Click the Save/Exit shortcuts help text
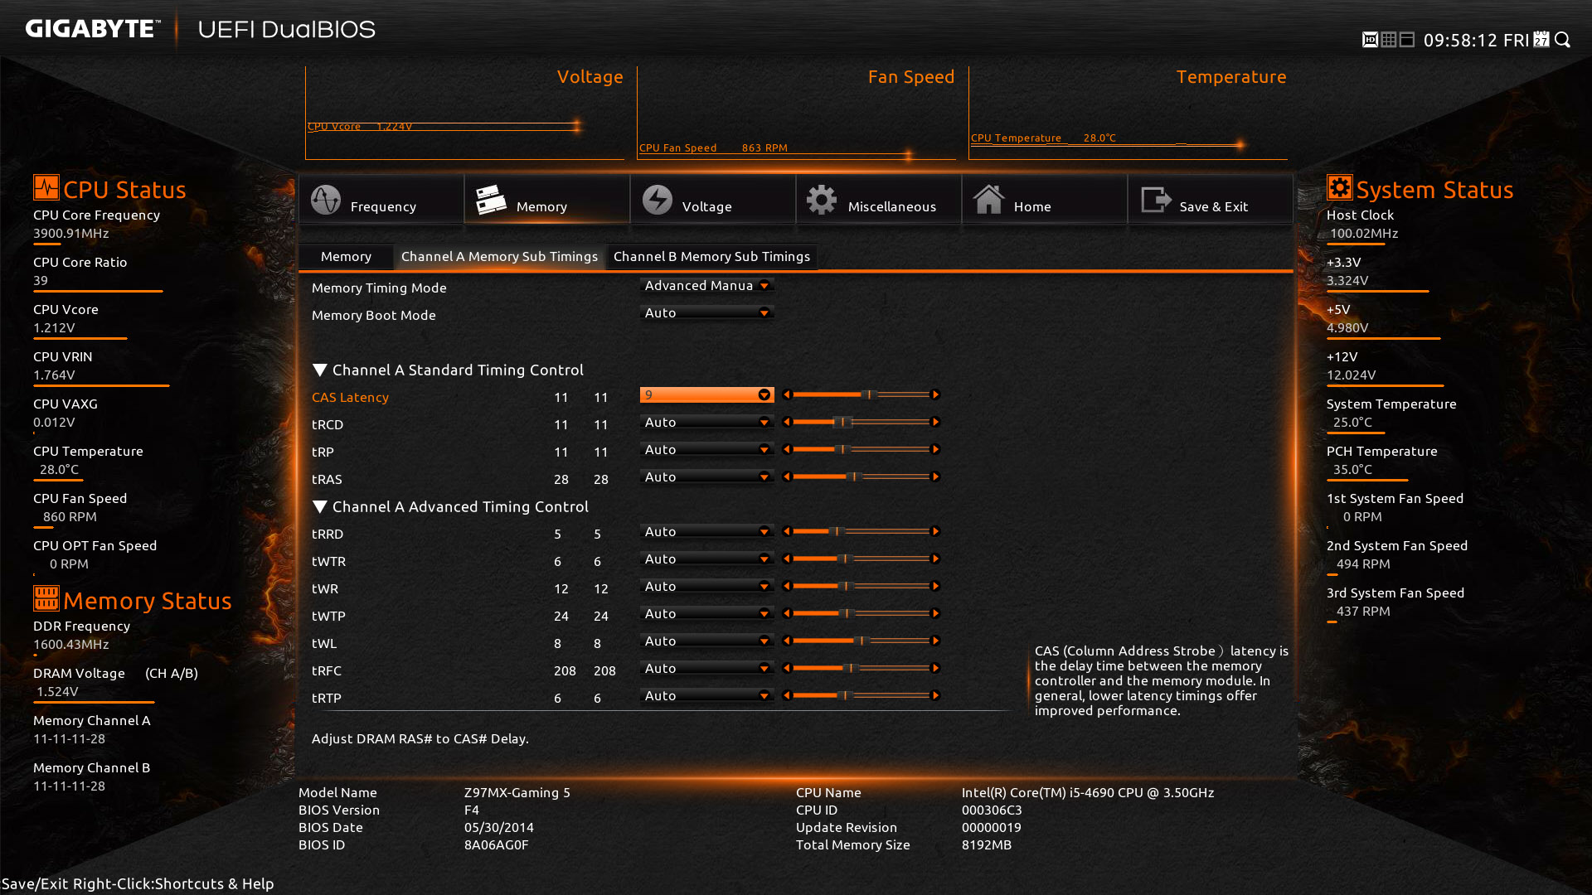The height and width of the screenshot is (895, 1592). click(x=138, y=884)
